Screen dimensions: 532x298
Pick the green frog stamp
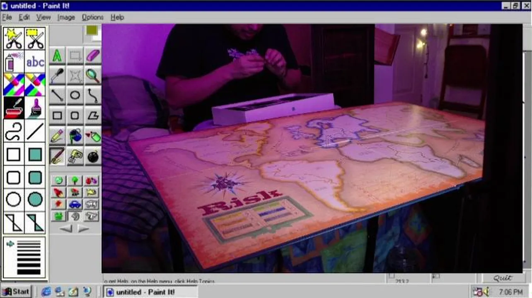click(x=59, y=216)
